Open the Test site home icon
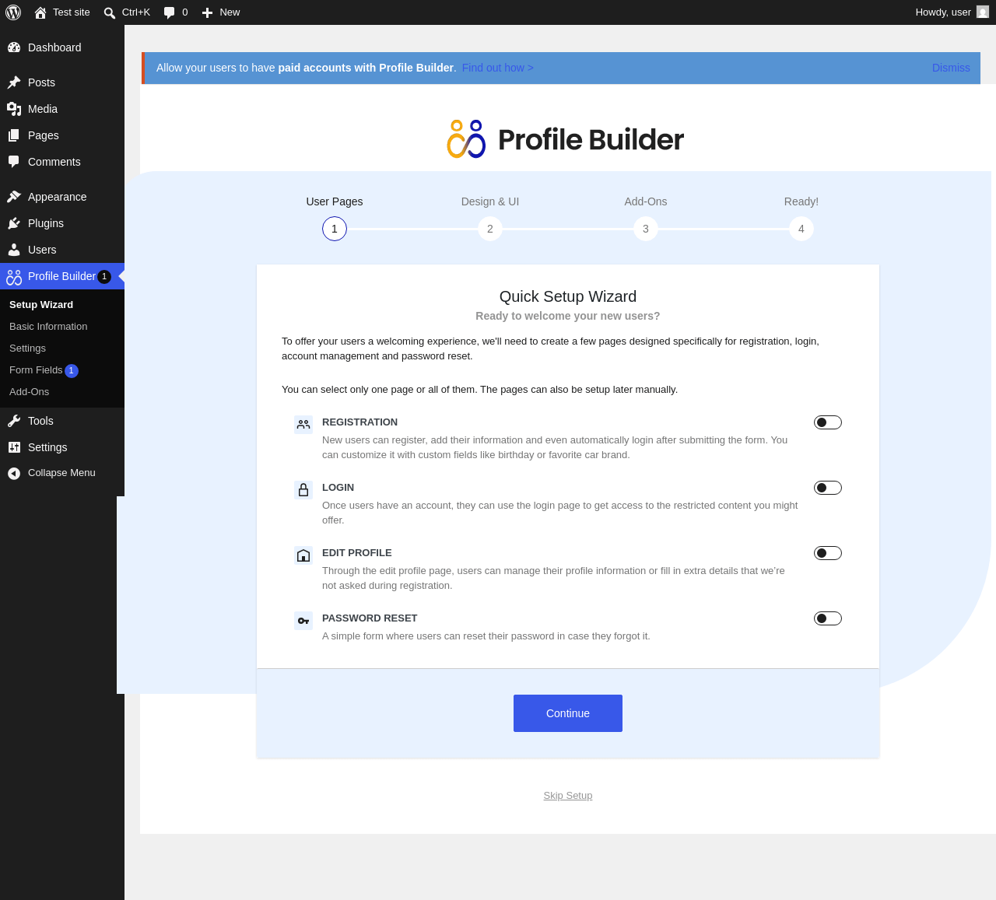Viewport: 996px width, 900px height. tap(40, 12)
